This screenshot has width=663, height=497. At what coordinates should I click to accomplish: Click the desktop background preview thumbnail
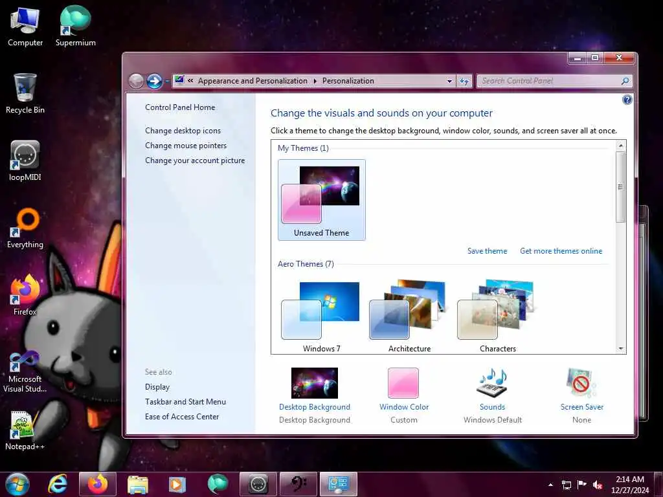pos(315,383)
